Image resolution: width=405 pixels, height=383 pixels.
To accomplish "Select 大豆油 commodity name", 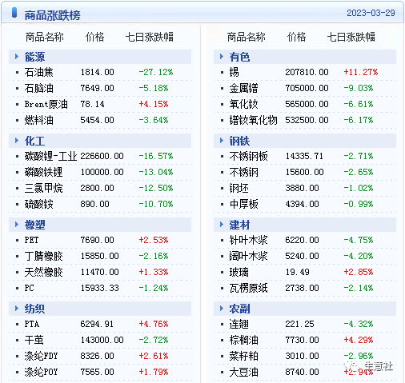I will pyautogui.click(x=243, y=372).
